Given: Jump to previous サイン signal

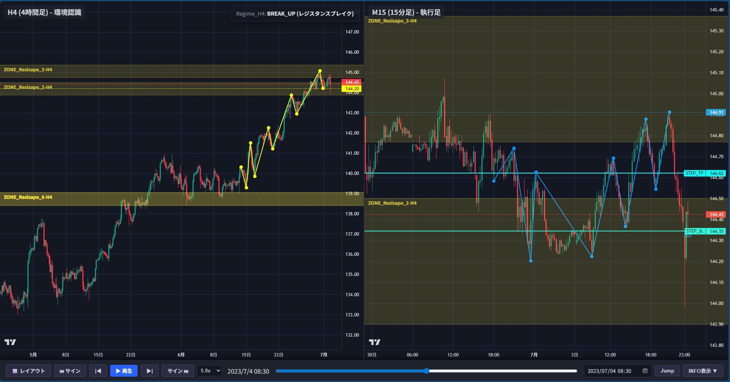Looking at the screenshot, I should tap(70, 371).
